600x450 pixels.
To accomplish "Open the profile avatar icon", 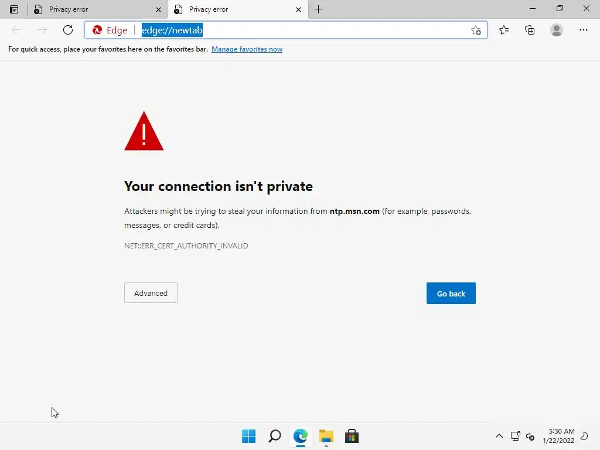I will point(557,30).
